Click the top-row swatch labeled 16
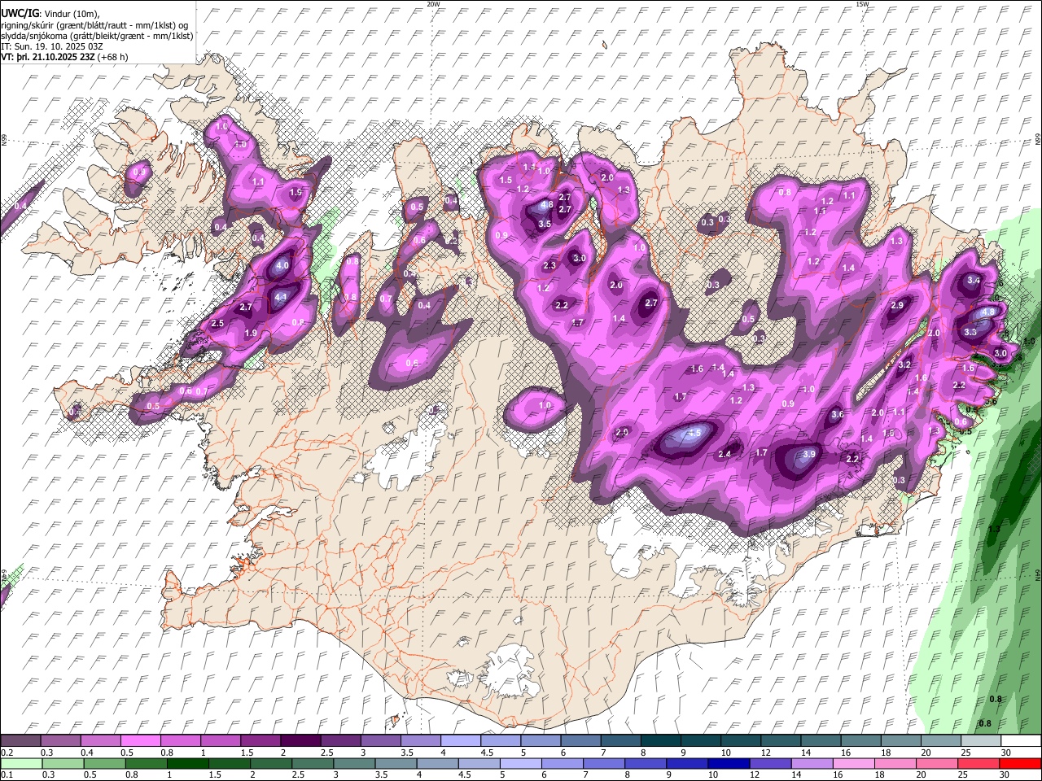The image size is (1042, 781). coord(860,741)
